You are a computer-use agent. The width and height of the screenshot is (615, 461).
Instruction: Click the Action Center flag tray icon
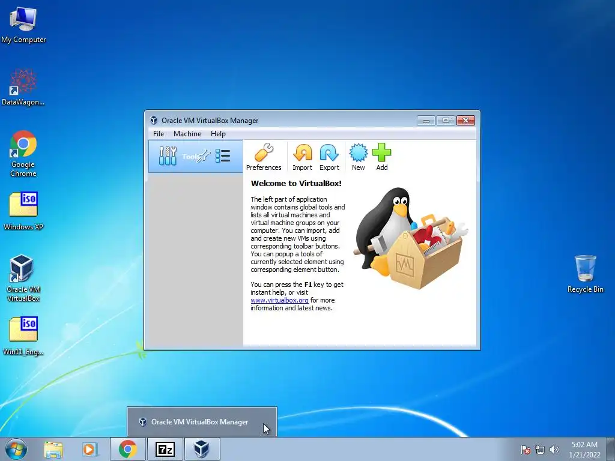coord(525,450)
